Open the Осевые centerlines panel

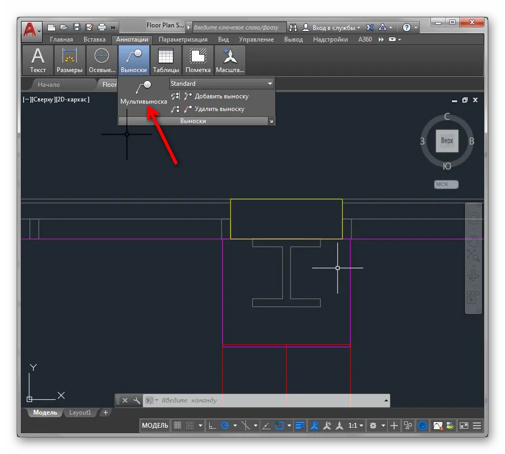pos(102,60)
